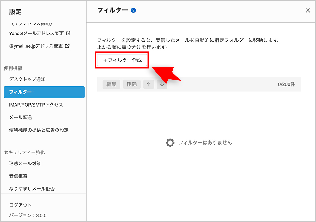Click ログアウト link
316x222 pixels.
(20, 205)
